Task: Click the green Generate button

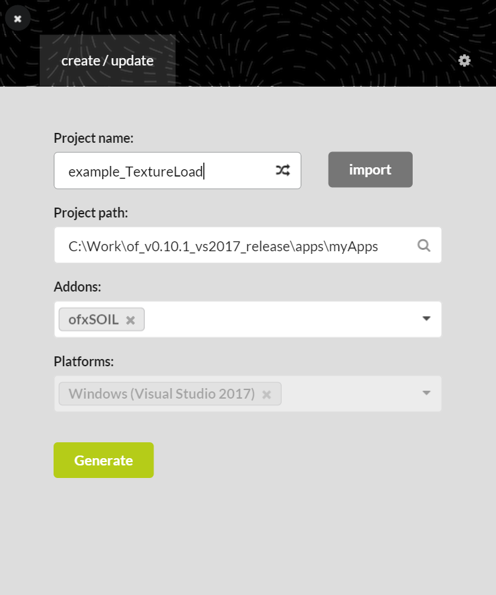Action: point(104,460)
